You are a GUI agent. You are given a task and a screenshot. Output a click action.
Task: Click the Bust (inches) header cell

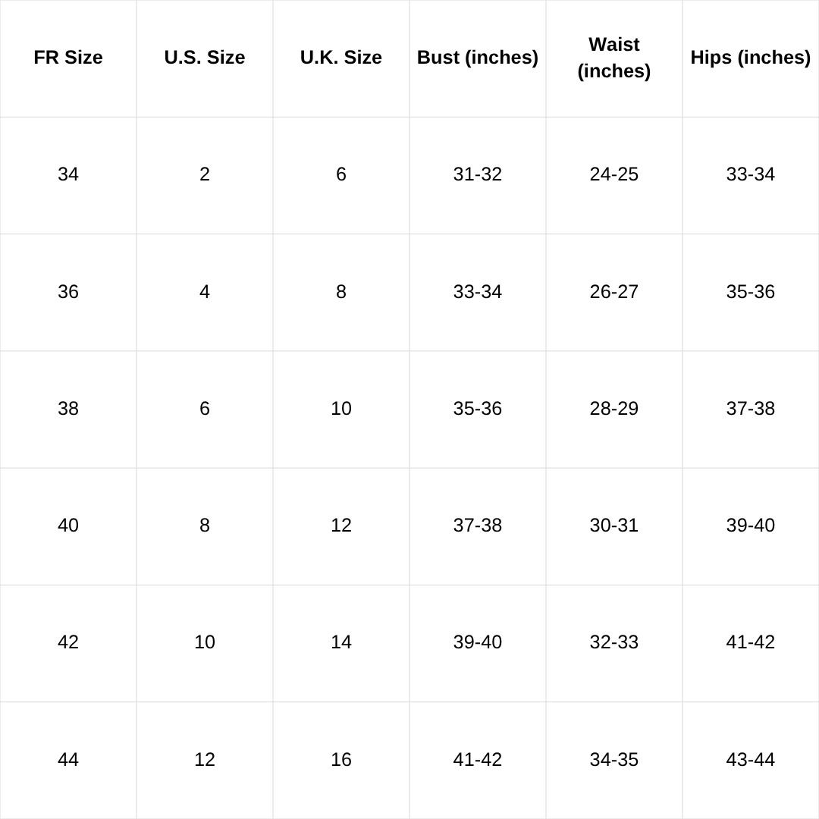(x=478, y=58)
